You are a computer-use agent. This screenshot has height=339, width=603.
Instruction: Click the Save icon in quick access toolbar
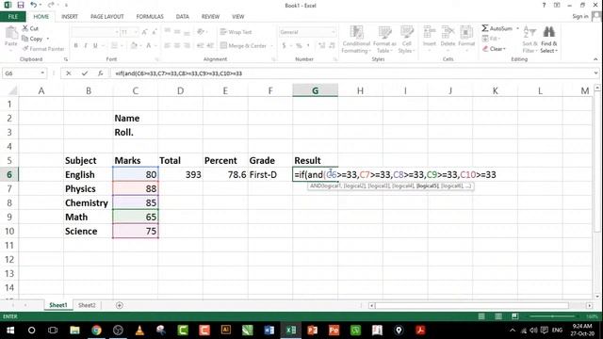point(21,5)
